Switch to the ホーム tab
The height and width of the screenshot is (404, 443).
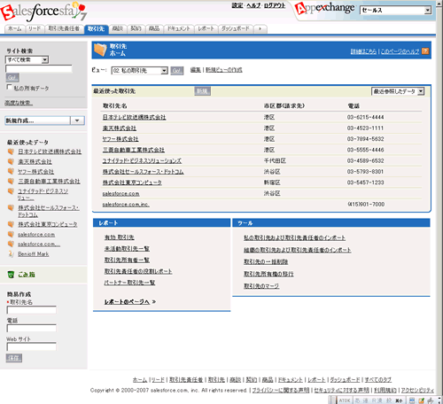[14, 28]
